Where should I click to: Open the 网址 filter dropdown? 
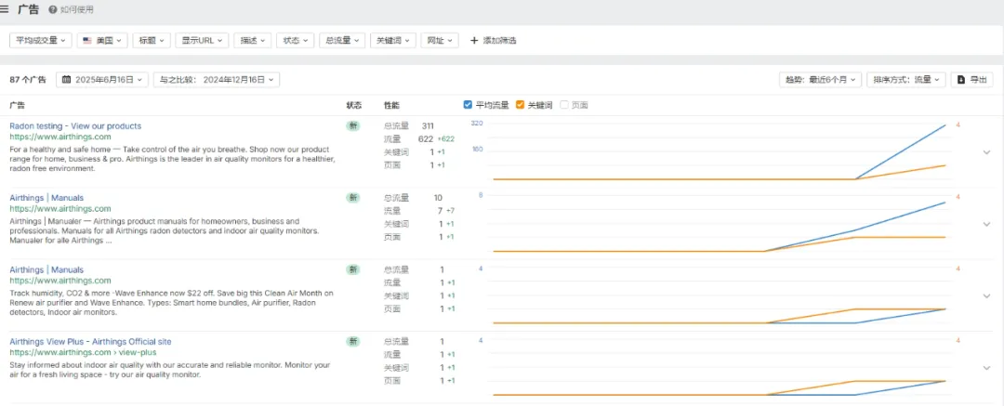pyautogui.click(x=440, y=40)
